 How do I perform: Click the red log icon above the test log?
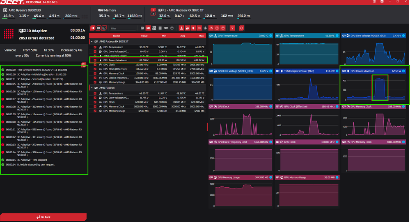pyautogui.click(x=84, y=65)
